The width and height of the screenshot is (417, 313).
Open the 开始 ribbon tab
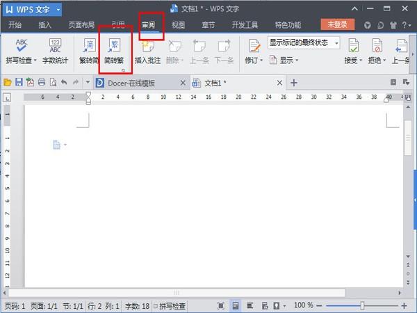[15, 25]
